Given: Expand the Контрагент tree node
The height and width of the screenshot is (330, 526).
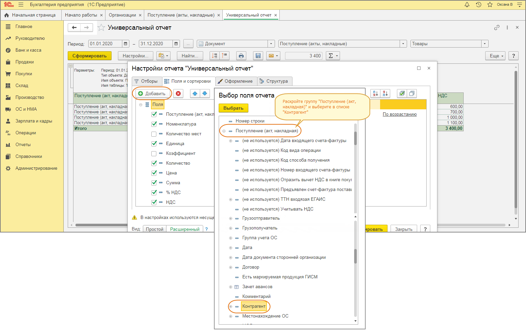Looking at the screenshot, I should point(231,306).
